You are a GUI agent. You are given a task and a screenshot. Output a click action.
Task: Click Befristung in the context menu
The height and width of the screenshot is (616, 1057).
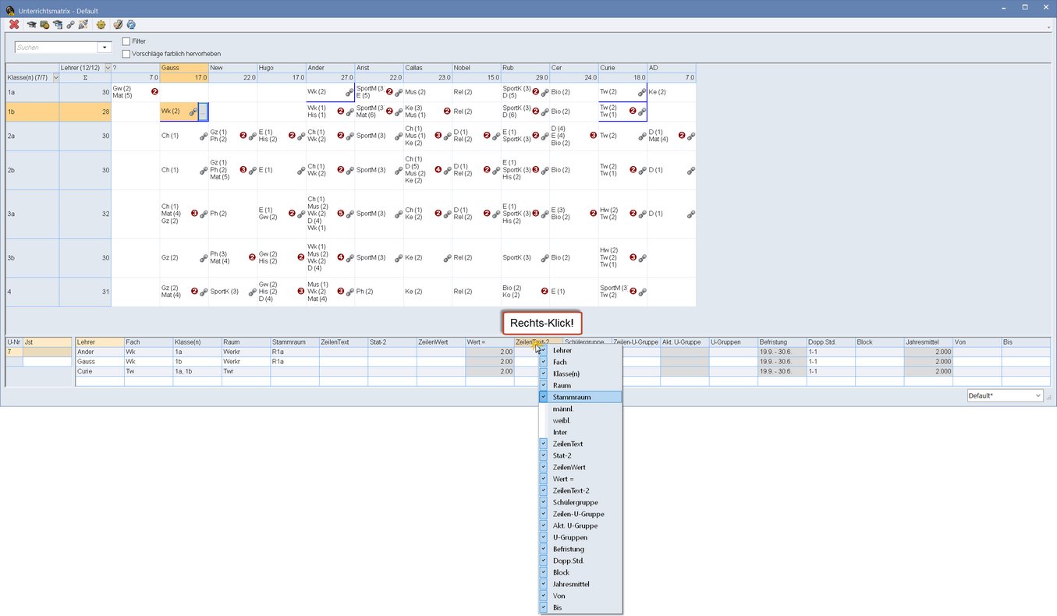click(580, 550)
